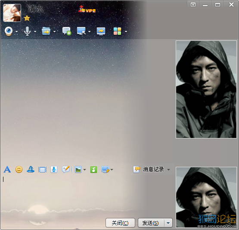Expand the screenshot tool dropdown arrow
Screen dimensions: 239x230
point(112,169)
